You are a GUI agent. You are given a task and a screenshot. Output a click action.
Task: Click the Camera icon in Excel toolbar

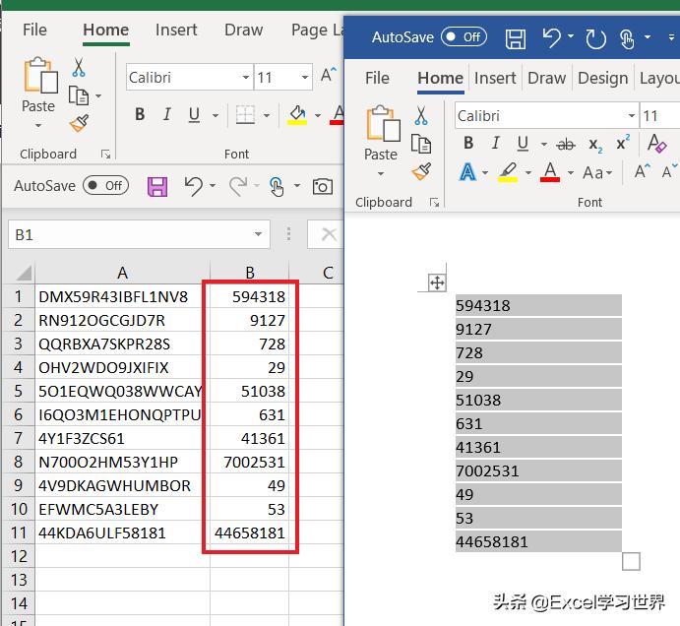tap(322, 187)
